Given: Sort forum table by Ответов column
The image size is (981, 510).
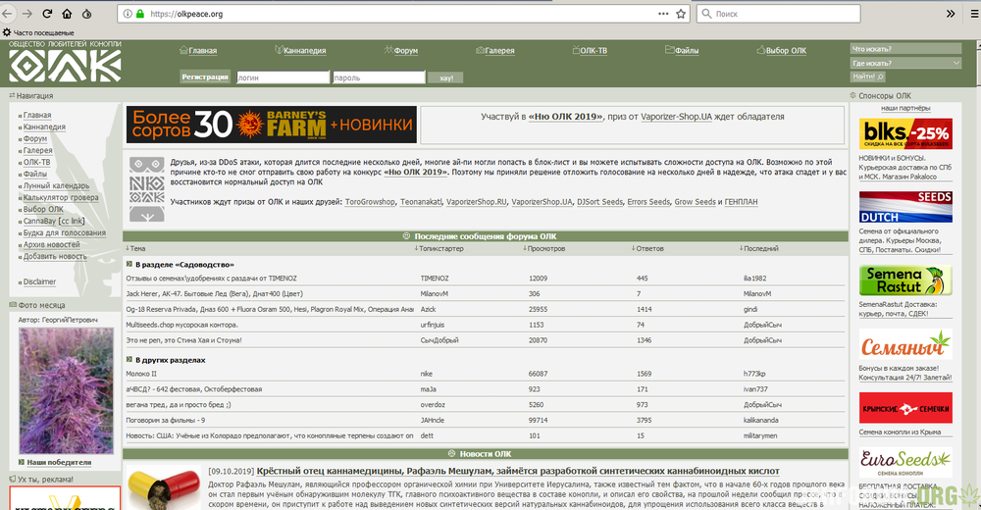Looking at the screenshot, I should pyautogui.click(x=648, y=248).
